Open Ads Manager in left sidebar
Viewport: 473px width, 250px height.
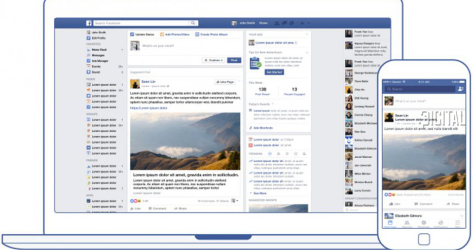[97, 61]
